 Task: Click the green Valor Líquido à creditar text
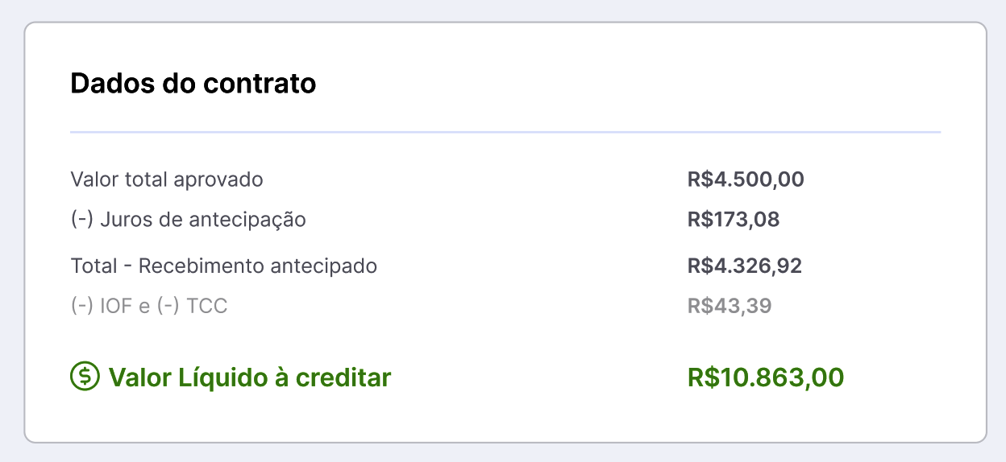(x=250, y=377)
